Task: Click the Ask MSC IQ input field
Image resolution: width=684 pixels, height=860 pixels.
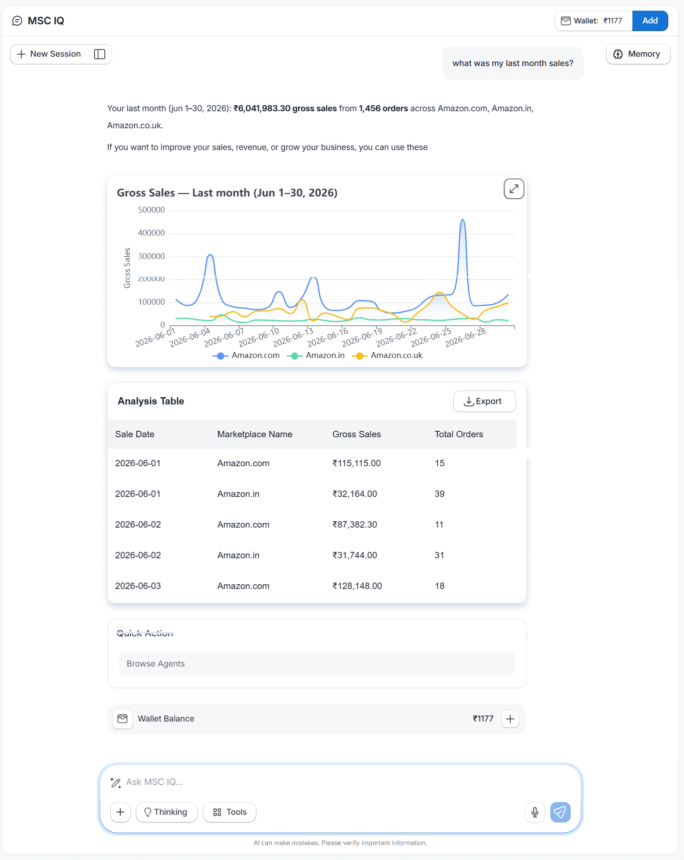Action: (x=341, y=782)
